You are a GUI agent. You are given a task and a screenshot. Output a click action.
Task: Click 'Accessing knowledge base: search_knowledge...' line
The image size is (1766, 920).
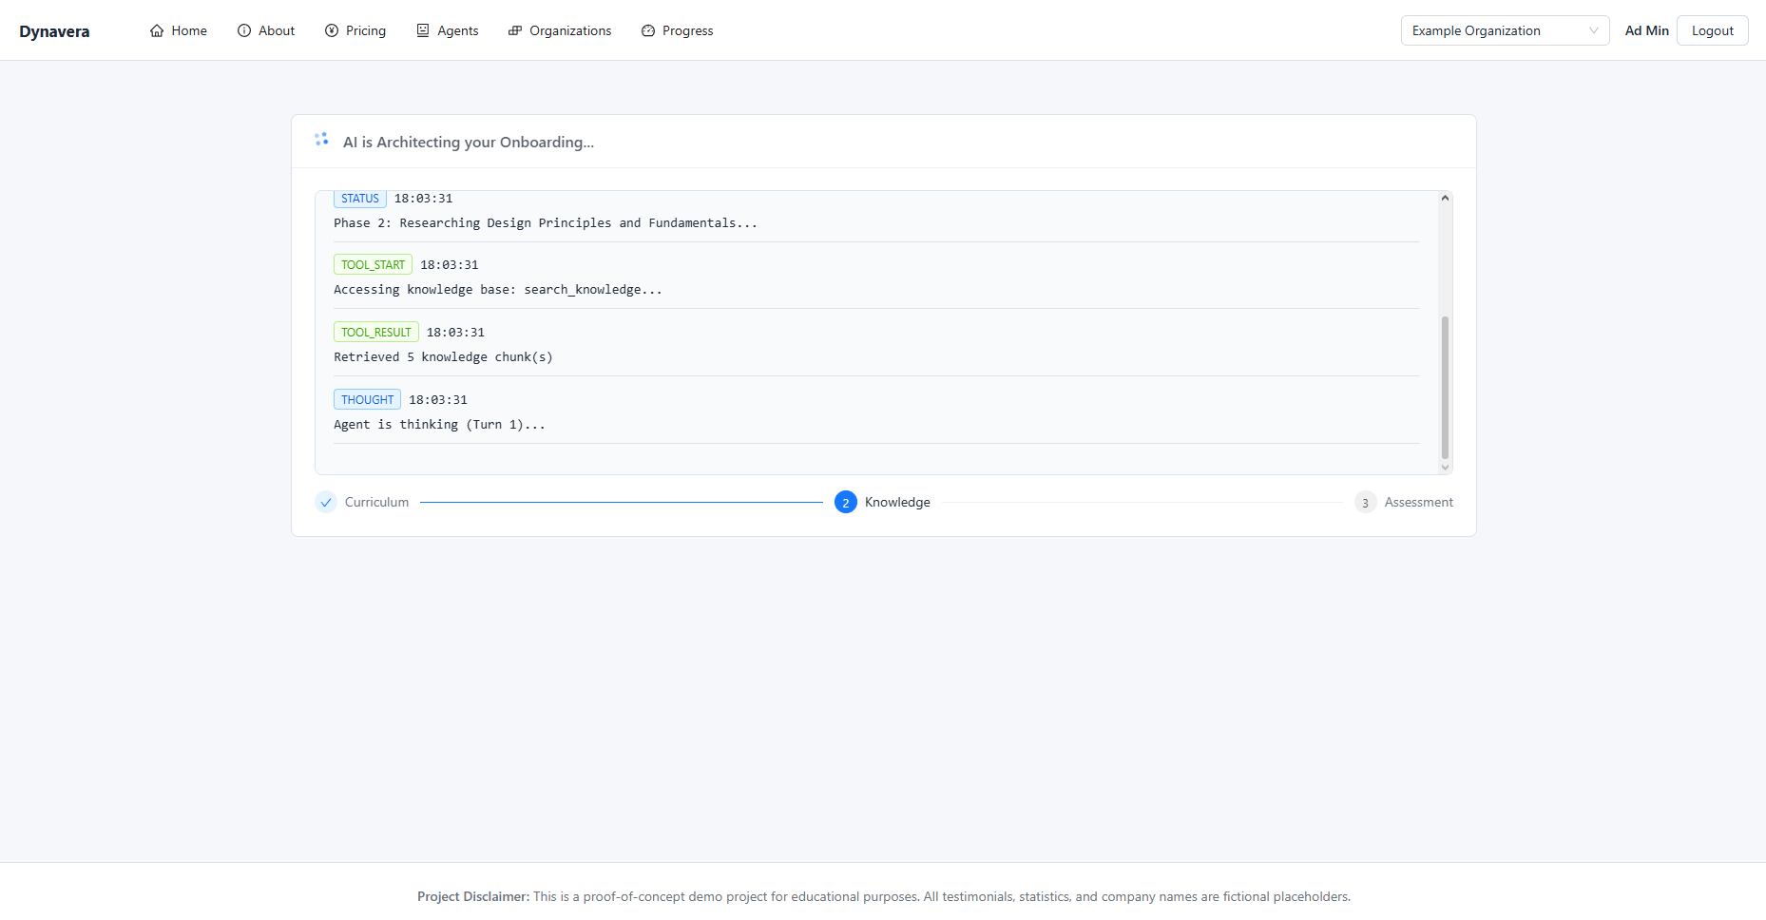point(498,289)
